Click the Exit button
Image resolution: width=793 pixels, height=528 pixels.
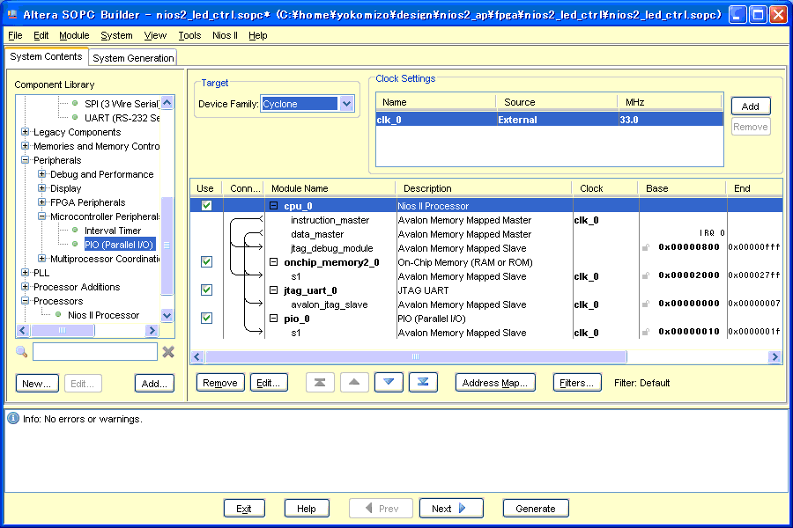[244, 509]
